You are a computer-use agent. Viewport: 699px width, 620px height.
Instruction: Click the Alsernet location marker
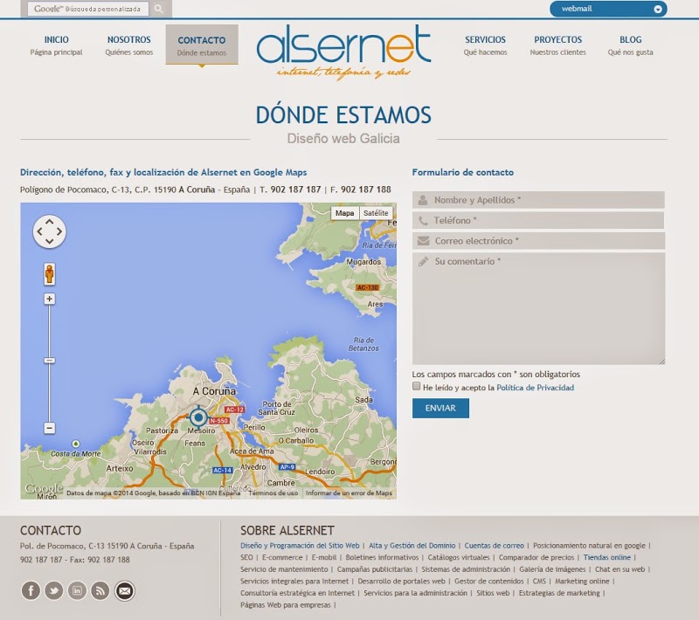tap(199, 417)
